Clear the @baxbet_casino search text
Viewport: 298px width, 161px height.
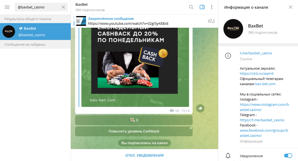click(63, 7)
